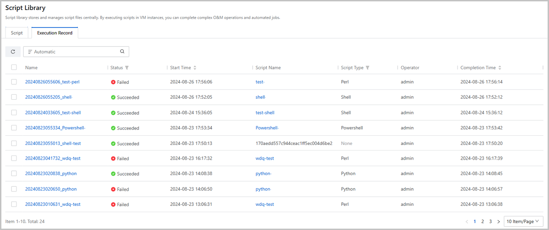Screen dimensions: 549x230
Task: Open record 20240823055013_shell-test
Action: pyautogui.click(x=53, y=143)
